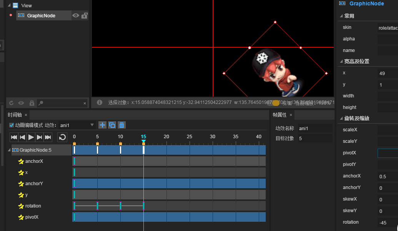
Task: Open the 动效 ani1 dropdown
Action: (77, 125)
